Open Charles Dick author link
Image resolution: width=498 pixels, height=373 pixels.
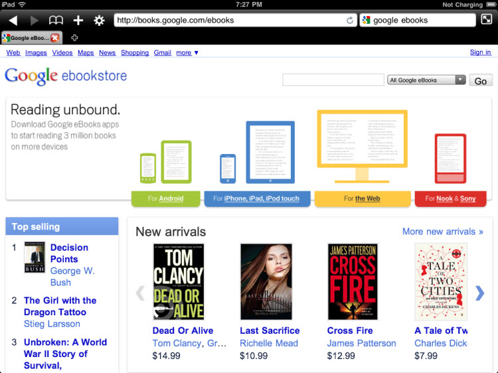coord(441,343)
